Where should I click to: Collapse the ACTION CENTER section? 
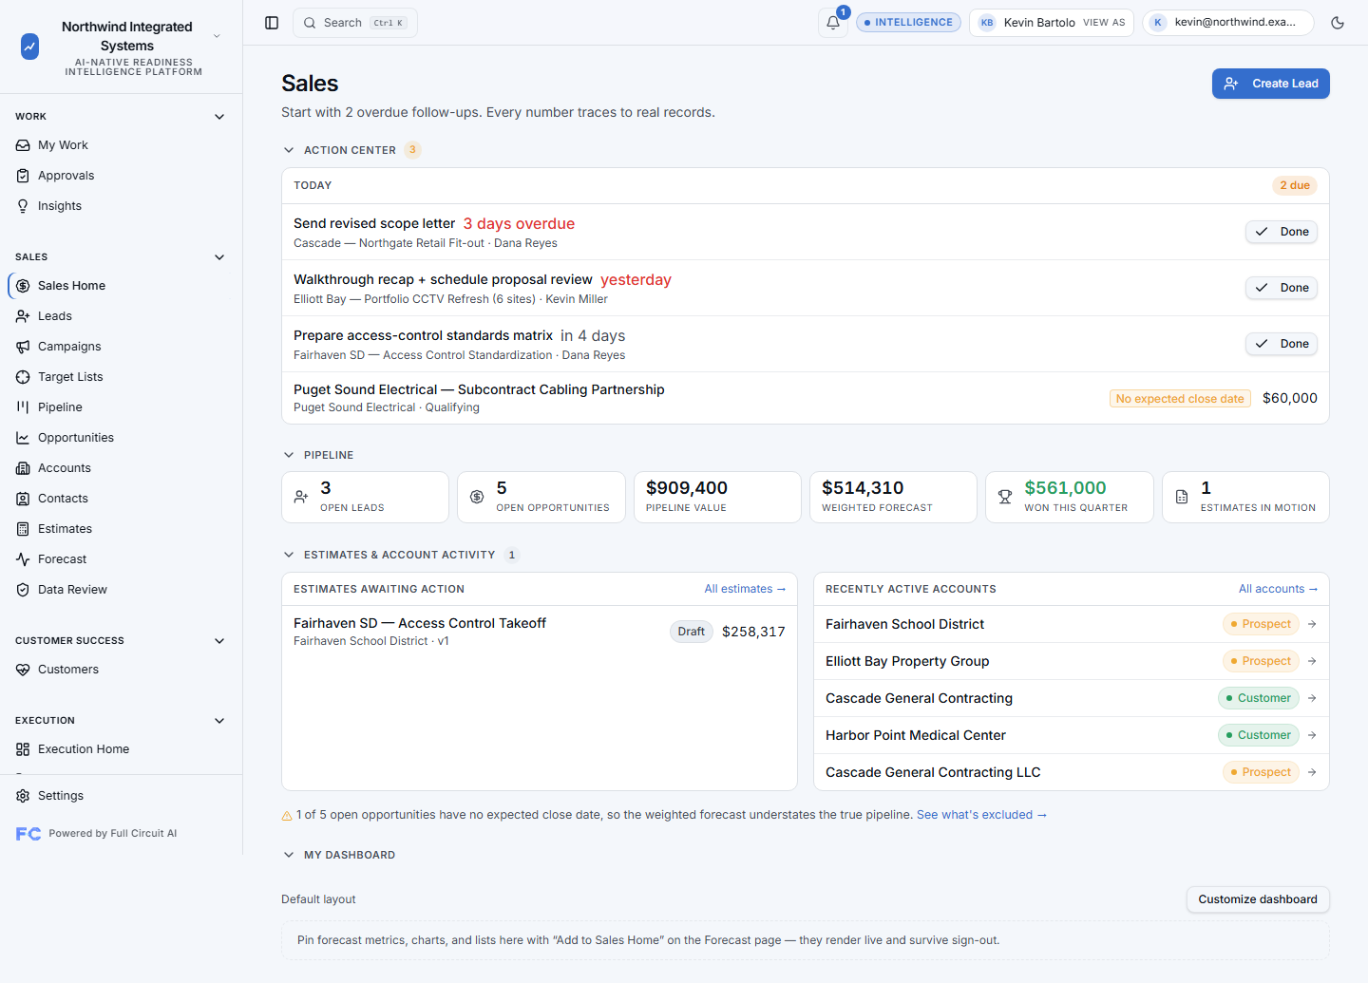coord(289,150)
